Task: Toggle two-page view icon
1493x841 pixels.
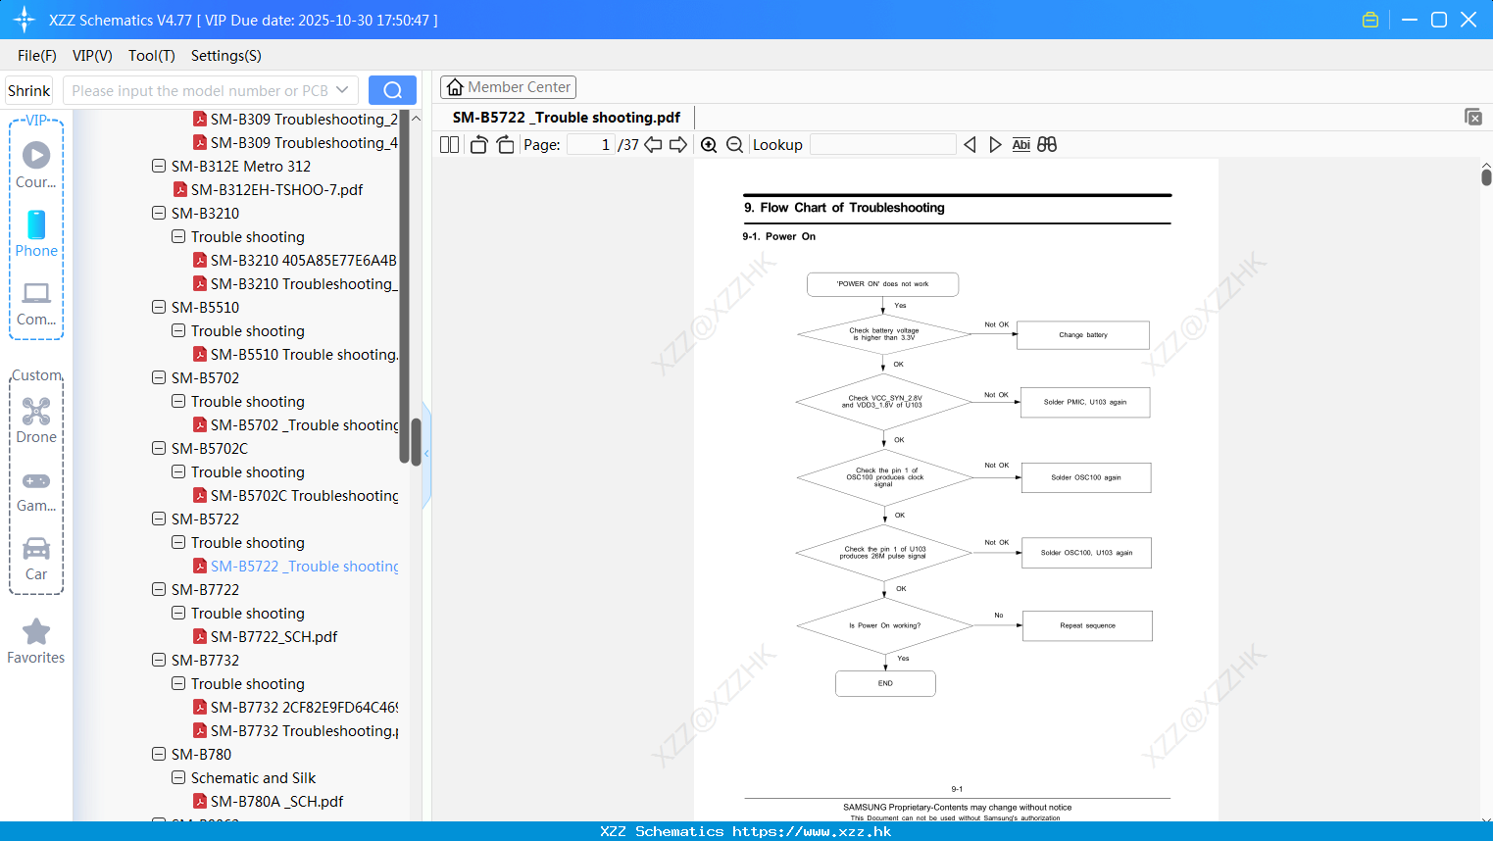Action: tap(449, 144)
